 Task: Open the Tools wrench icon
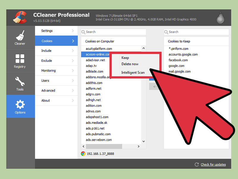coord(20,81)
